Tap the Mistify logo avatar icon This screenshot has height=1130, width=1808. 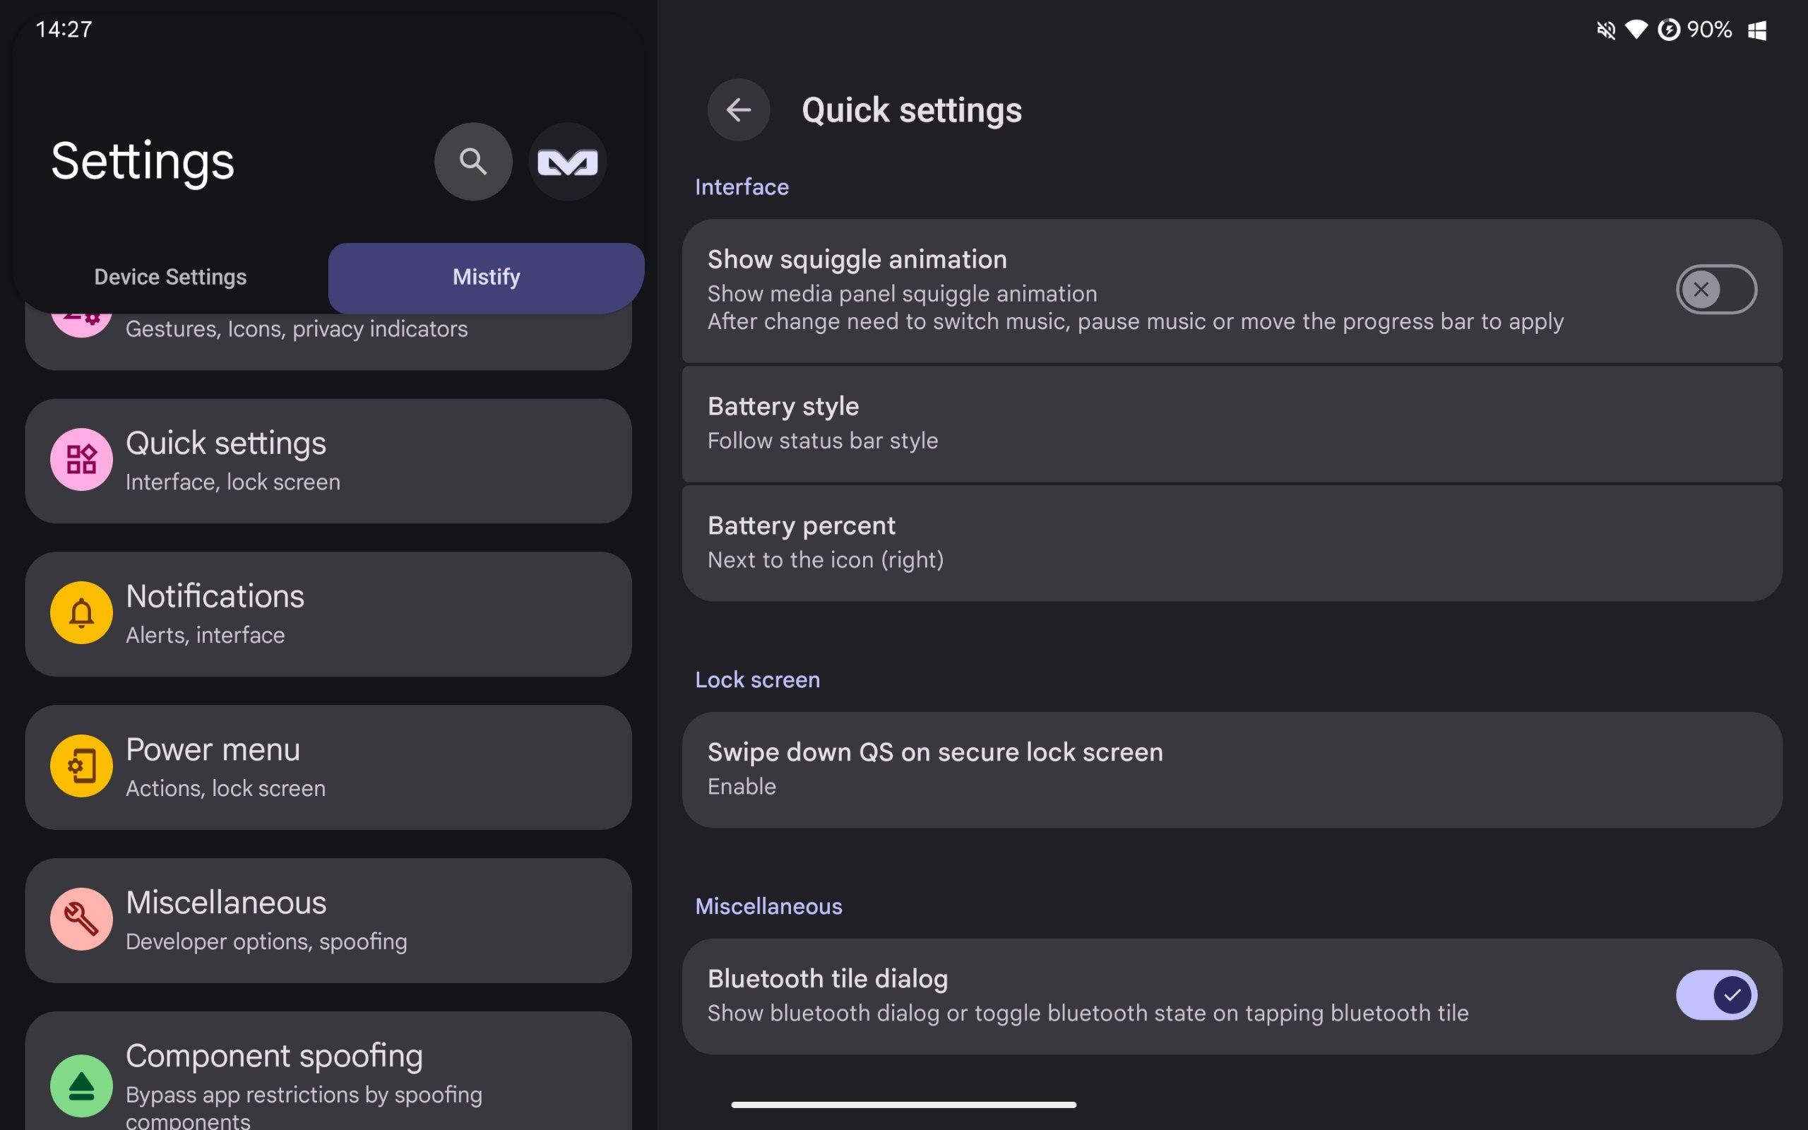pos(567,162)
